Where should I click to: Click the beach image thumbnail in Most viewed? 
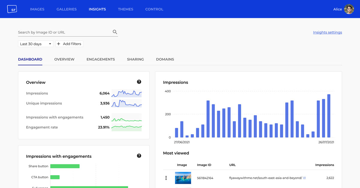[x=183, y=178]
